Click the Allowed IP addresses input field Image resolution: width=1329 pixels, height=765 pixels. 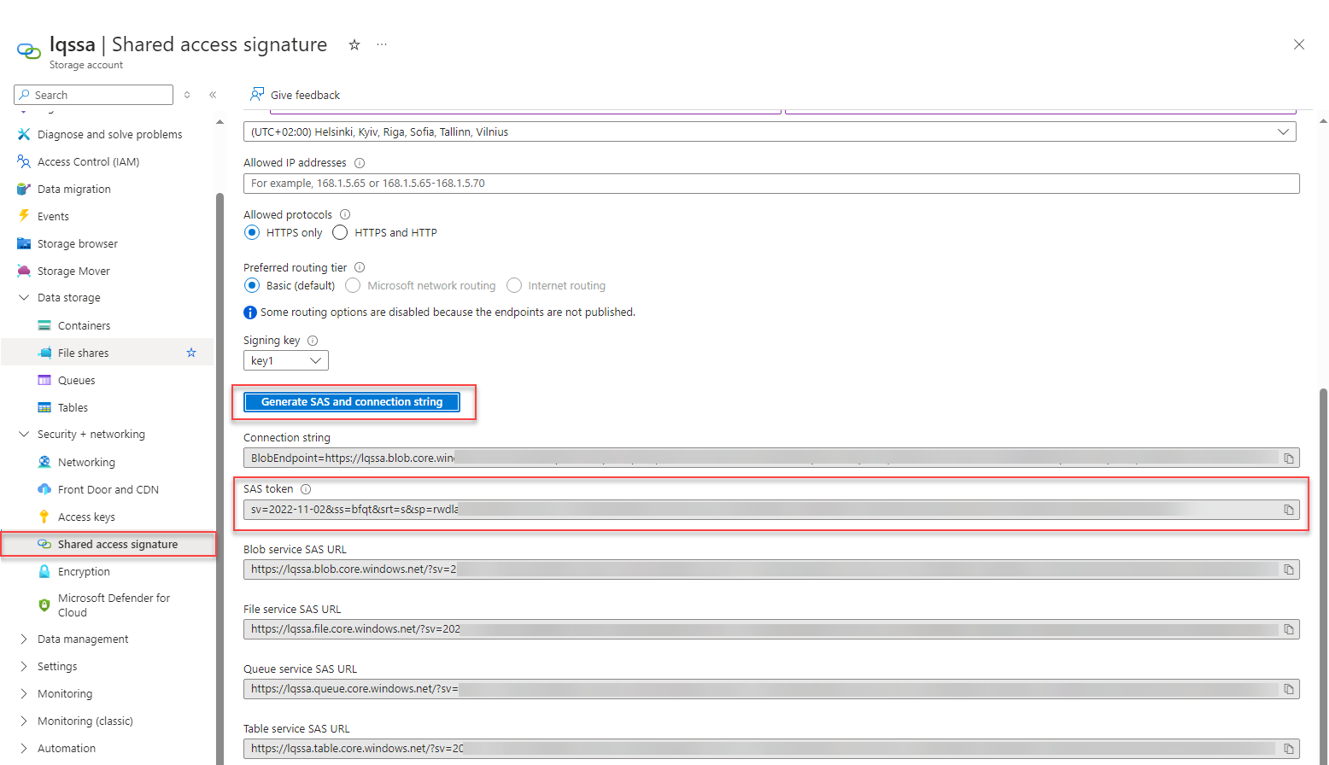click(x=770, y=184)
